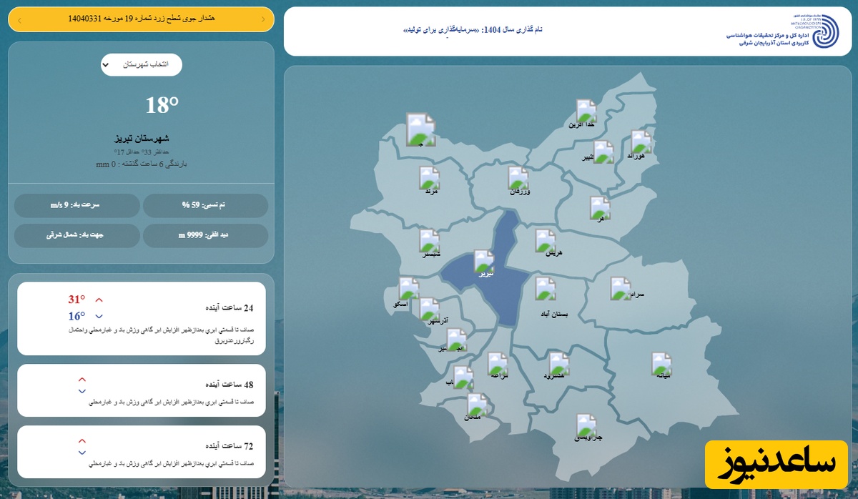Select the Marand county weather icon

click(x=429, y=178)
